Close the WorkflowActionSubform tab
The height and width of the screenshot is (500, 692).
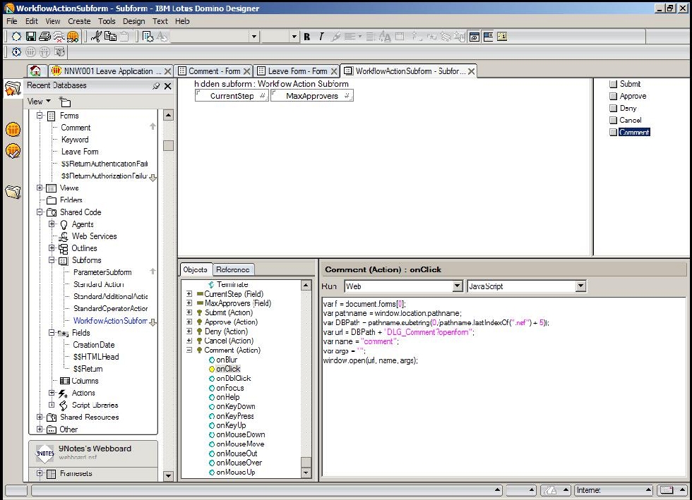click(x=472, y=71)
